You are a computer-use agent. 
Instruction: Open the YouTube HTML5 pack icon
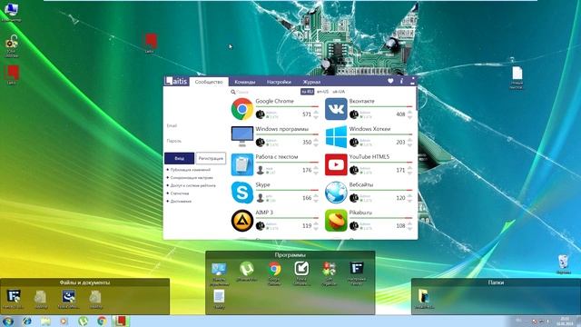pos(336,164)
